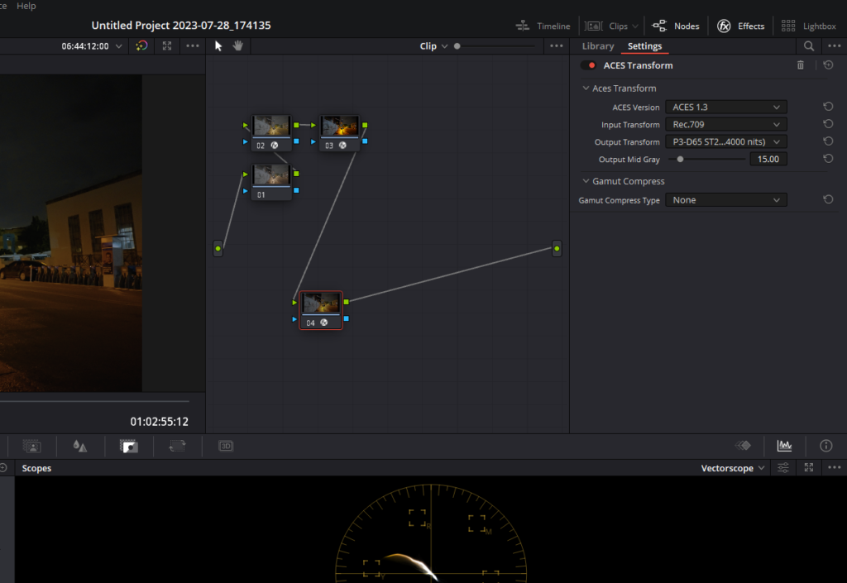Click the node graph output connector
This screenshot has height=583, width=847.
coord(557,248)
